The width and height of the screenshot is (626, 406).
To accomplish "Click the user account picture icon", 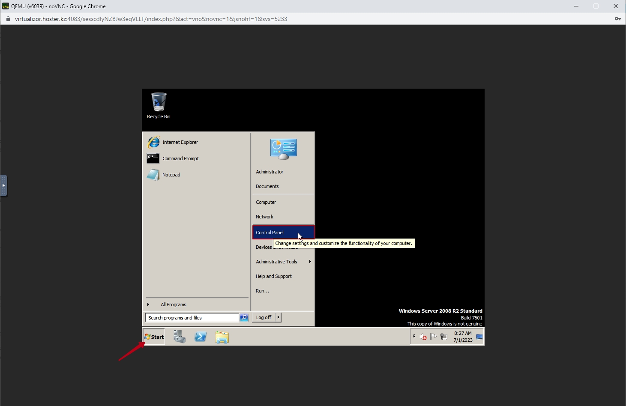I will point(283,149).
